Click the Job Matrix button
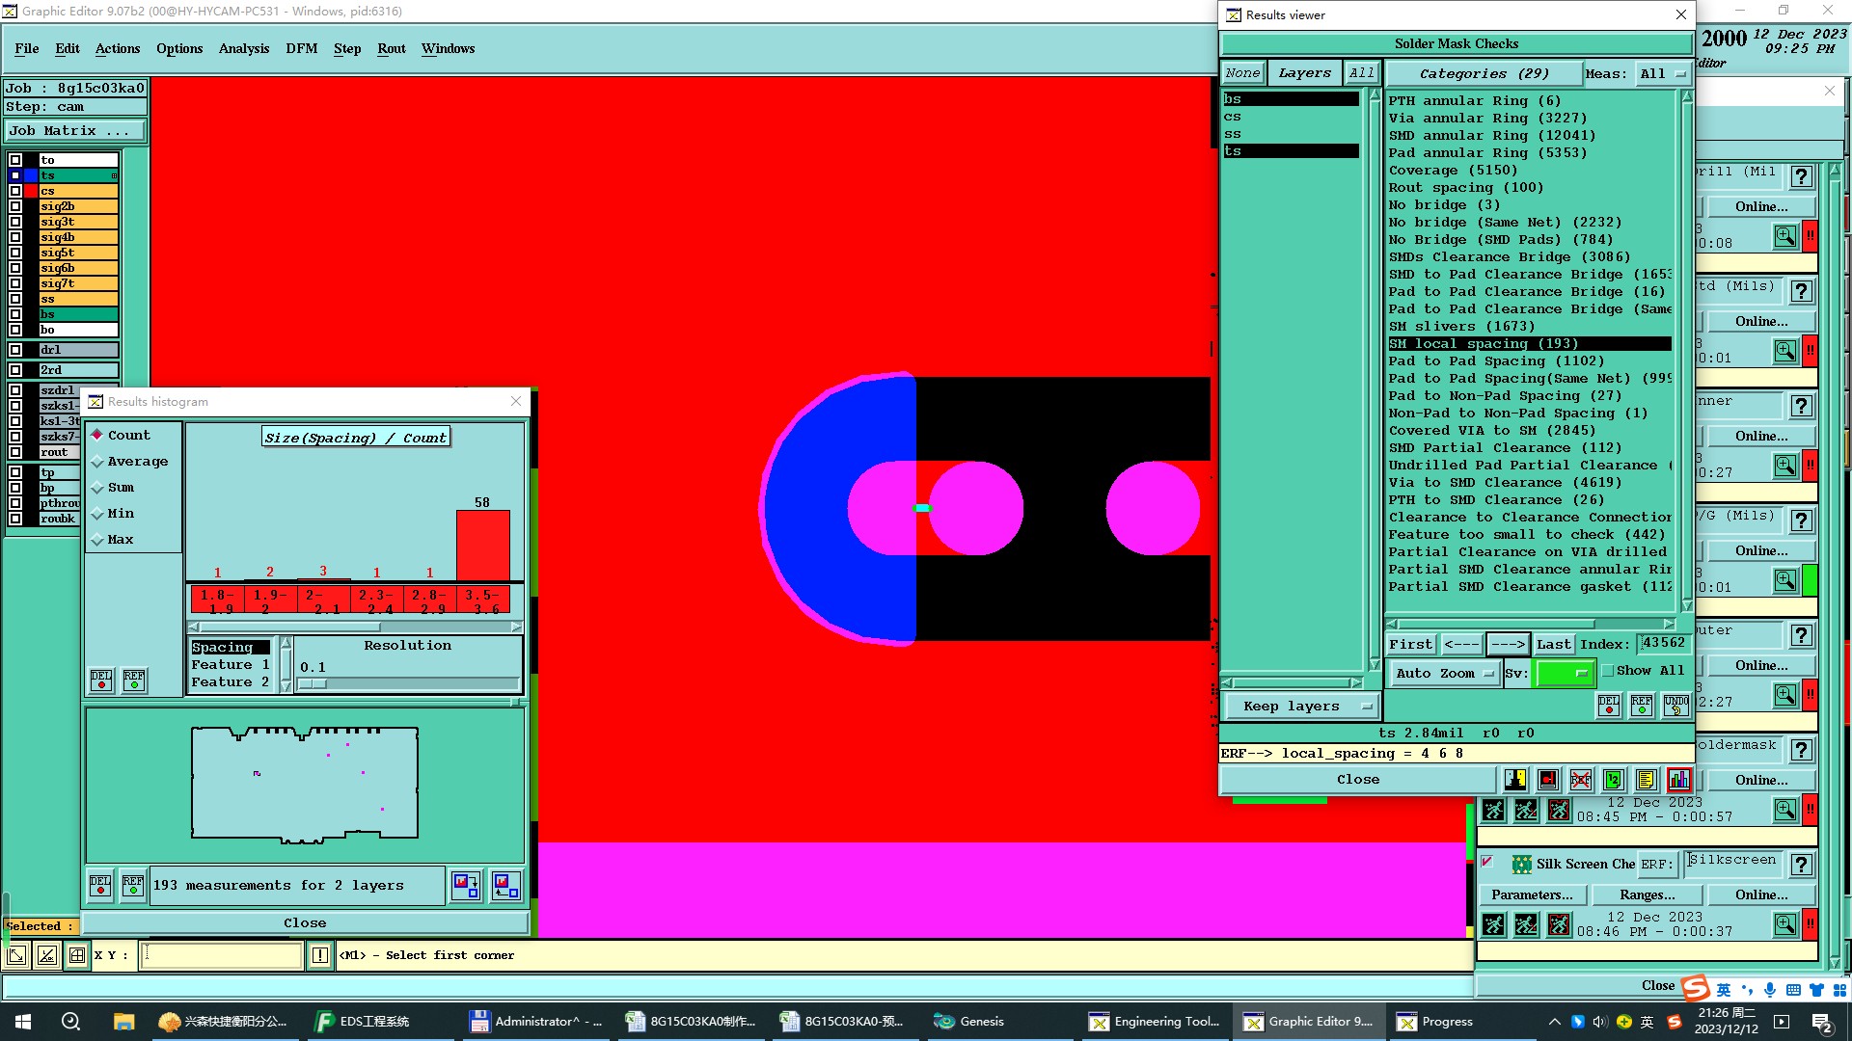Viewport: 1852px width, 1041px height. click(75, 130)
